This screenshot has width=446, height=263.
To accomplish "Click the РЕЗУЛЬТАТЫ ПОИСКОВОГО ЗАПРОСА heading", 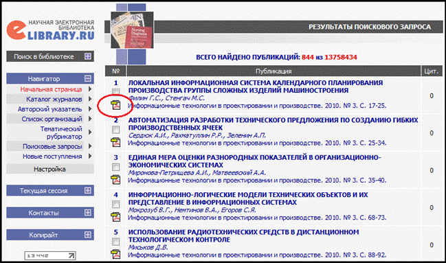I will point(370,27).
